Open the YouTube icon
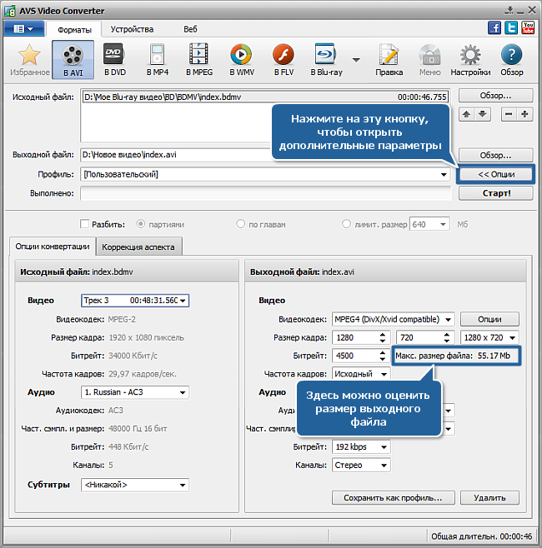This screenshot has width=542, height=548. 528,27
